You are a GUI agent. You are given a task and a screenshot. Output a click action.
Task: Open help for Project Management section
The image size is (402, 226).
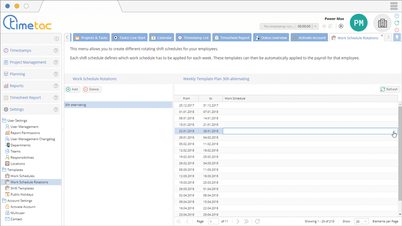tap(56, 62)
